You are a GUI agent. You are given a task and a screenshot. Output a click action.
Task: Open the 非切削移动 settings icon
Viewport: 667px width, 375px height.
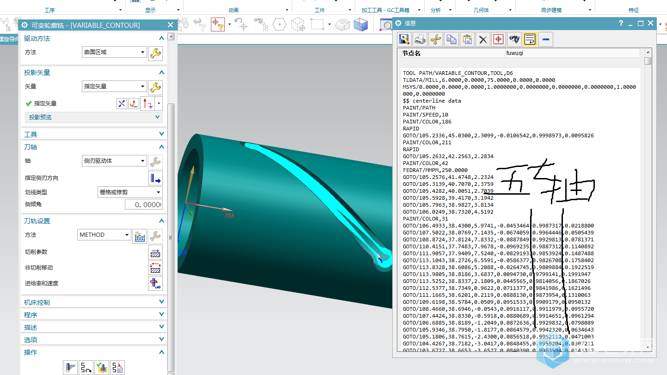(x=155, y=268)
